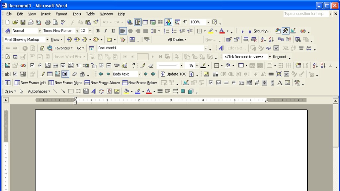The height and width of the screenshot is (191, 340).
Task: Click the 3-D Style icon
Action: [x=191, y=92]
